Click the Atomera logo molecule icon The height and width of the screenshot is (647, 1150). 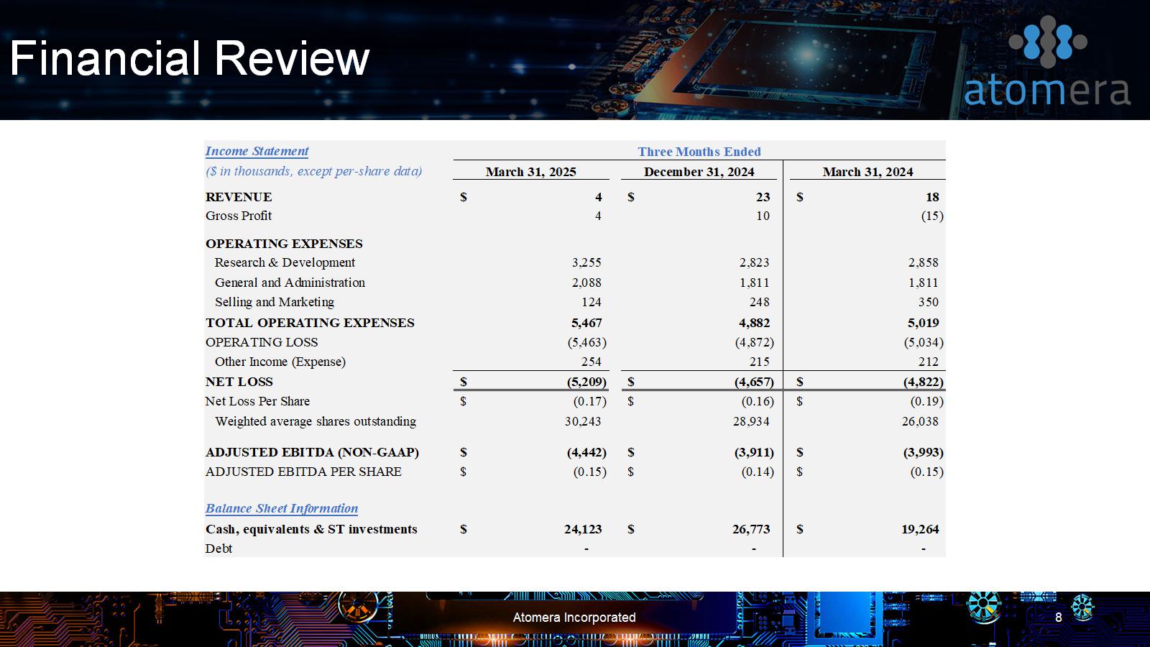point(1047,41)
